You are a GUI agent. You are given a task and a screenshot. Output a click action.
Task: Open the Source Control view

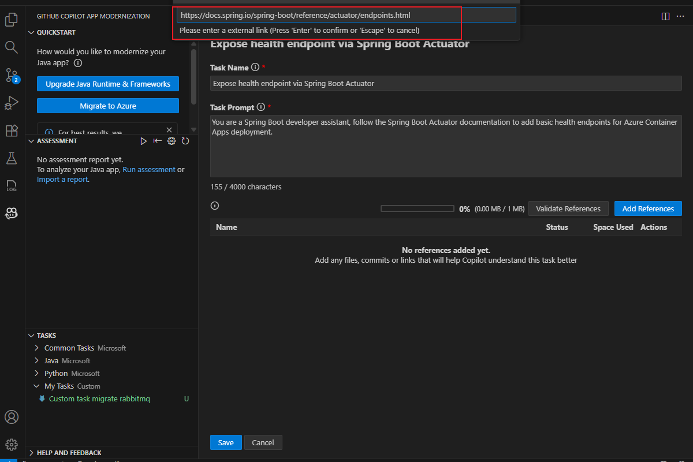tap(11, 75)
